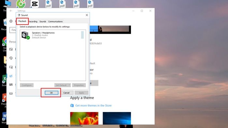Click the Speakers volume level meter

coord(82,35)
